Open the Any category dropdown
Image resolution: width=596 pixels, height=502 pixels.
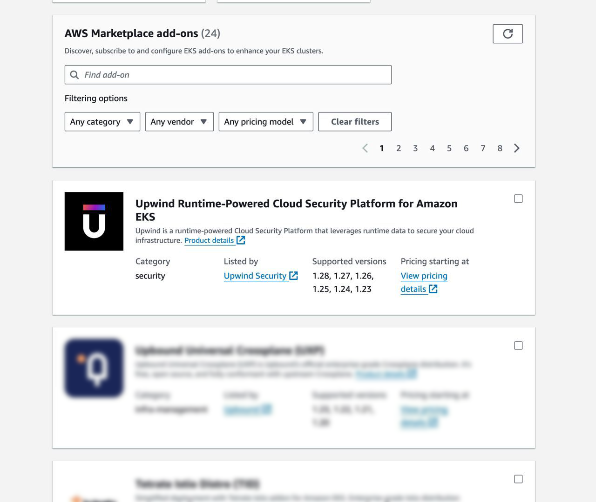tap(102, 121)
